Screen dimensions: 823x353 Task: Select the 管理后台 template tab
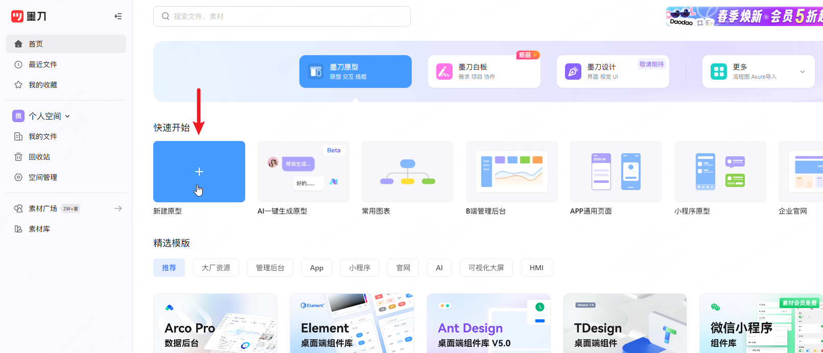[x=270, y=268]
